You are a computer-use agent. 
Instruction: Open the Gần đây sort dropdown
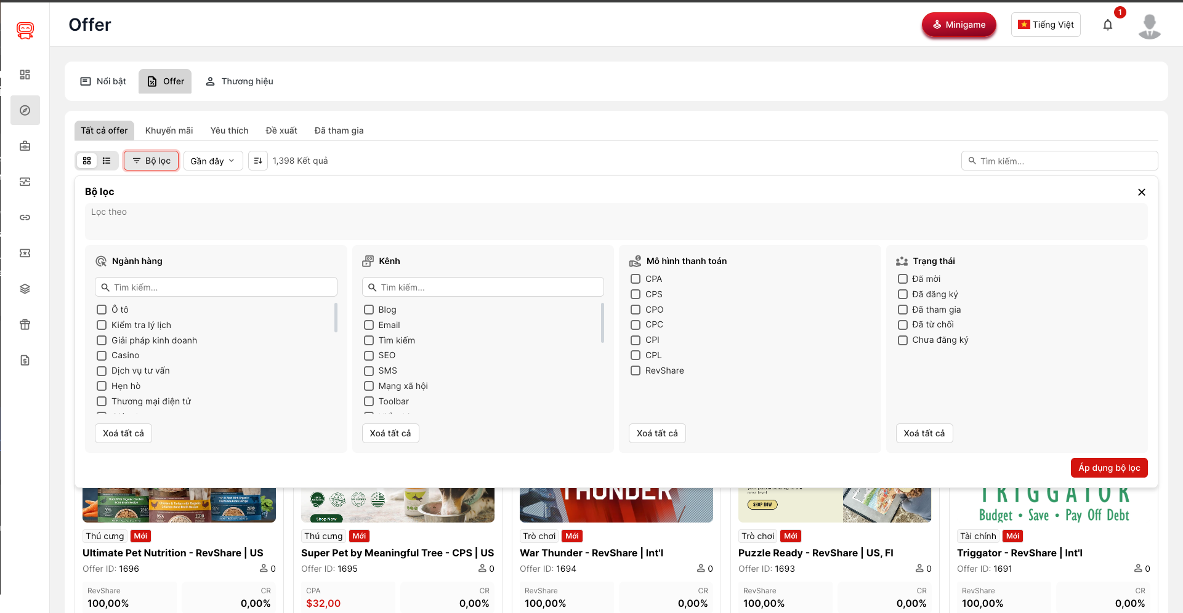(x=212, y=161)
